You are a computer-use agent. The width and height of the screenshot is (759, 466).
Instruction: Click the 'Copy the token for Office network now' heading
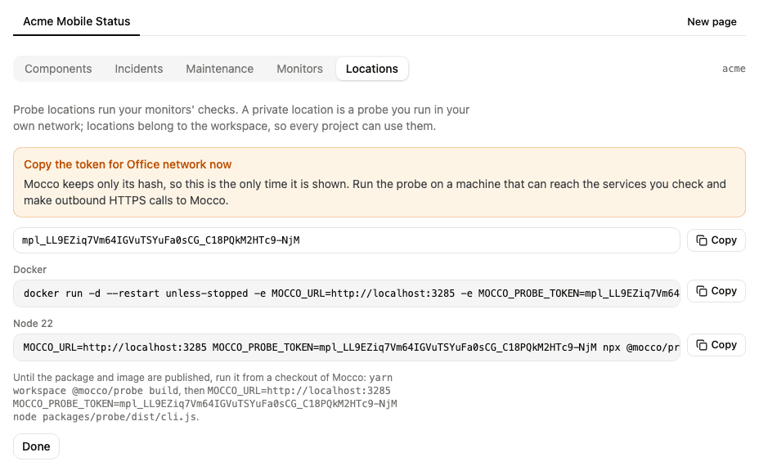pos(128,164)
